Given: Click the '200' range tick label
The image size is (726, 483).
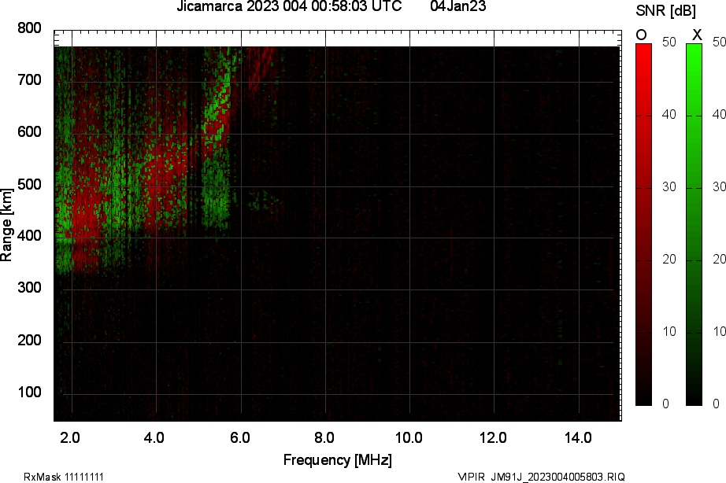Looking at the screenshot, I should (x=30, y=341).
